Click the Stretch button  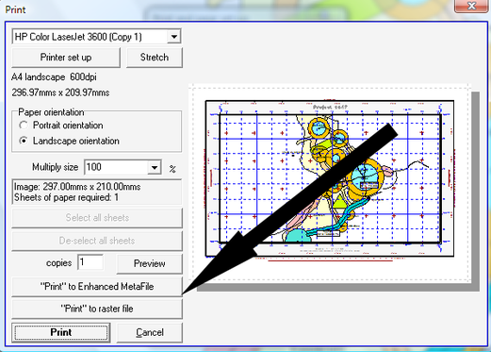(155, 58)
